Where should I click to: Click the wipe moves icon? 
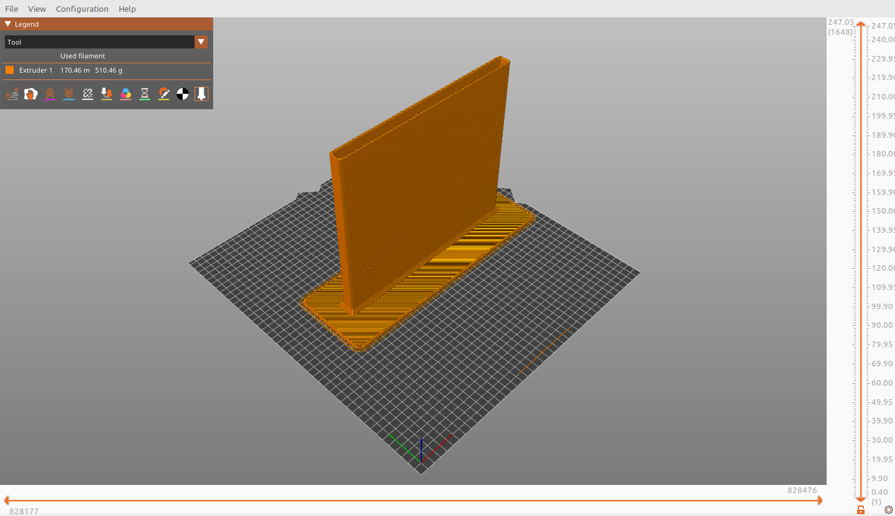click(x=30, y=94)
